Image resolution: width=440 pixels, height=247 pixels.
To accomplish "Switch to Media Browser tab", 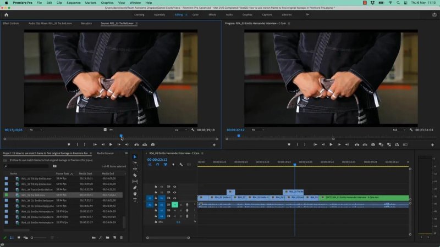I will (105, 153).
